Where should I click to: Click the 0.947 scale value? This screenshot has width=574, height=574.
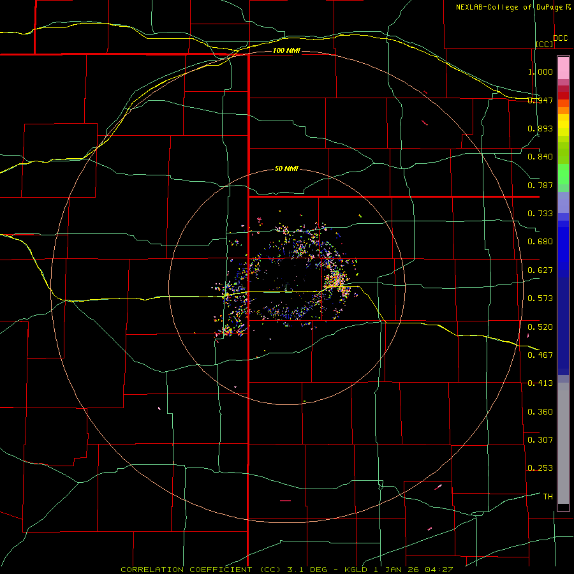point(540,100)
